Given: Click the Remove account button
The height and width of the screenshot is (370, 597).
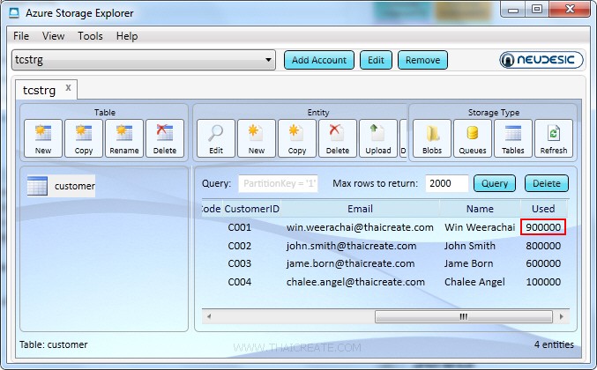Looking at the screenshot, I should point(422,60).
